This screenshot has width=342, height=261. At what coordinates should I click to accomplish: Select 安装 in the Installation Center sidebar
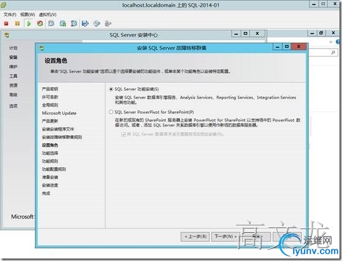[x=13, y=57]
